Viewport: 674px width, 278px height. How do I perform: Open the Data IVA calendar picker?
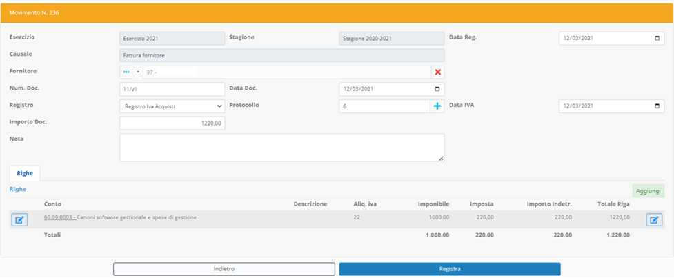pos(656,106)
